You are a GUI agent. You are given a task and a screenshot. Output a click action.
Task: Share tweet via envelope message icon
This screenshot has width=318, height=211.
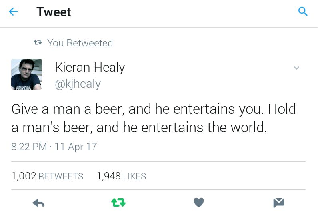[x=279, y=203]
